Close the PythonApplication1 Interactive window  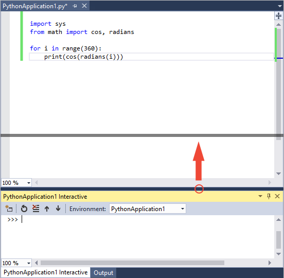tap(277, 196)
